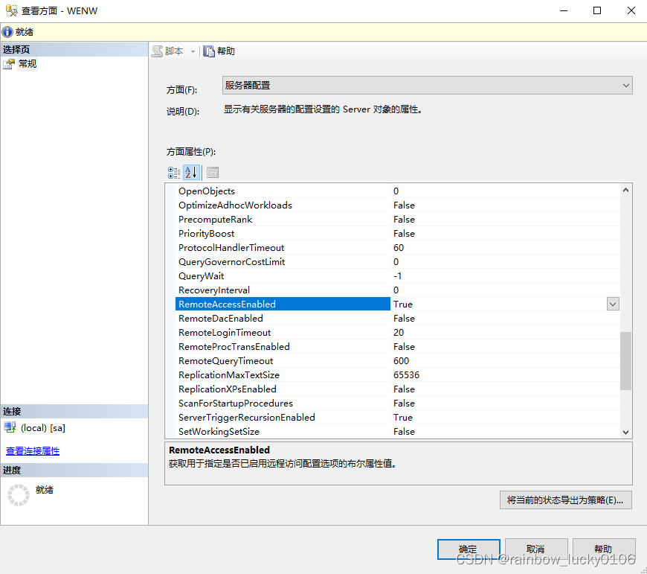This screenshot has width=647, height=574.
Task: Click the (local) [sa] connection text
Action: [x=43, y=428]
